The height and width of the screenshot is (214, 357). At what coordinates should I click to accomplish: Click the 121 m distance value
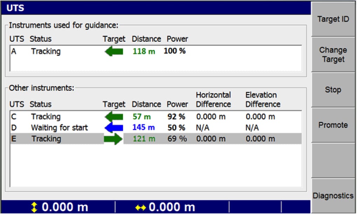tap(144, 138)
